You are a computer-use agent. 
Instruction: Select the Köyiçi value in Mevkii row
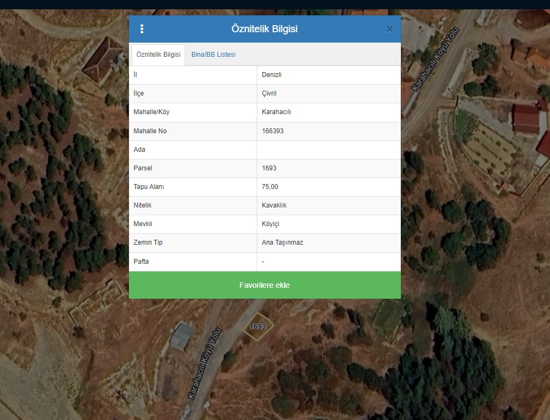pyautogui.click(x=271, y=224)
